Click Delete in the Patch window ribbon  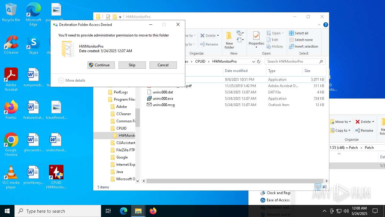click(x=365, y=122)
